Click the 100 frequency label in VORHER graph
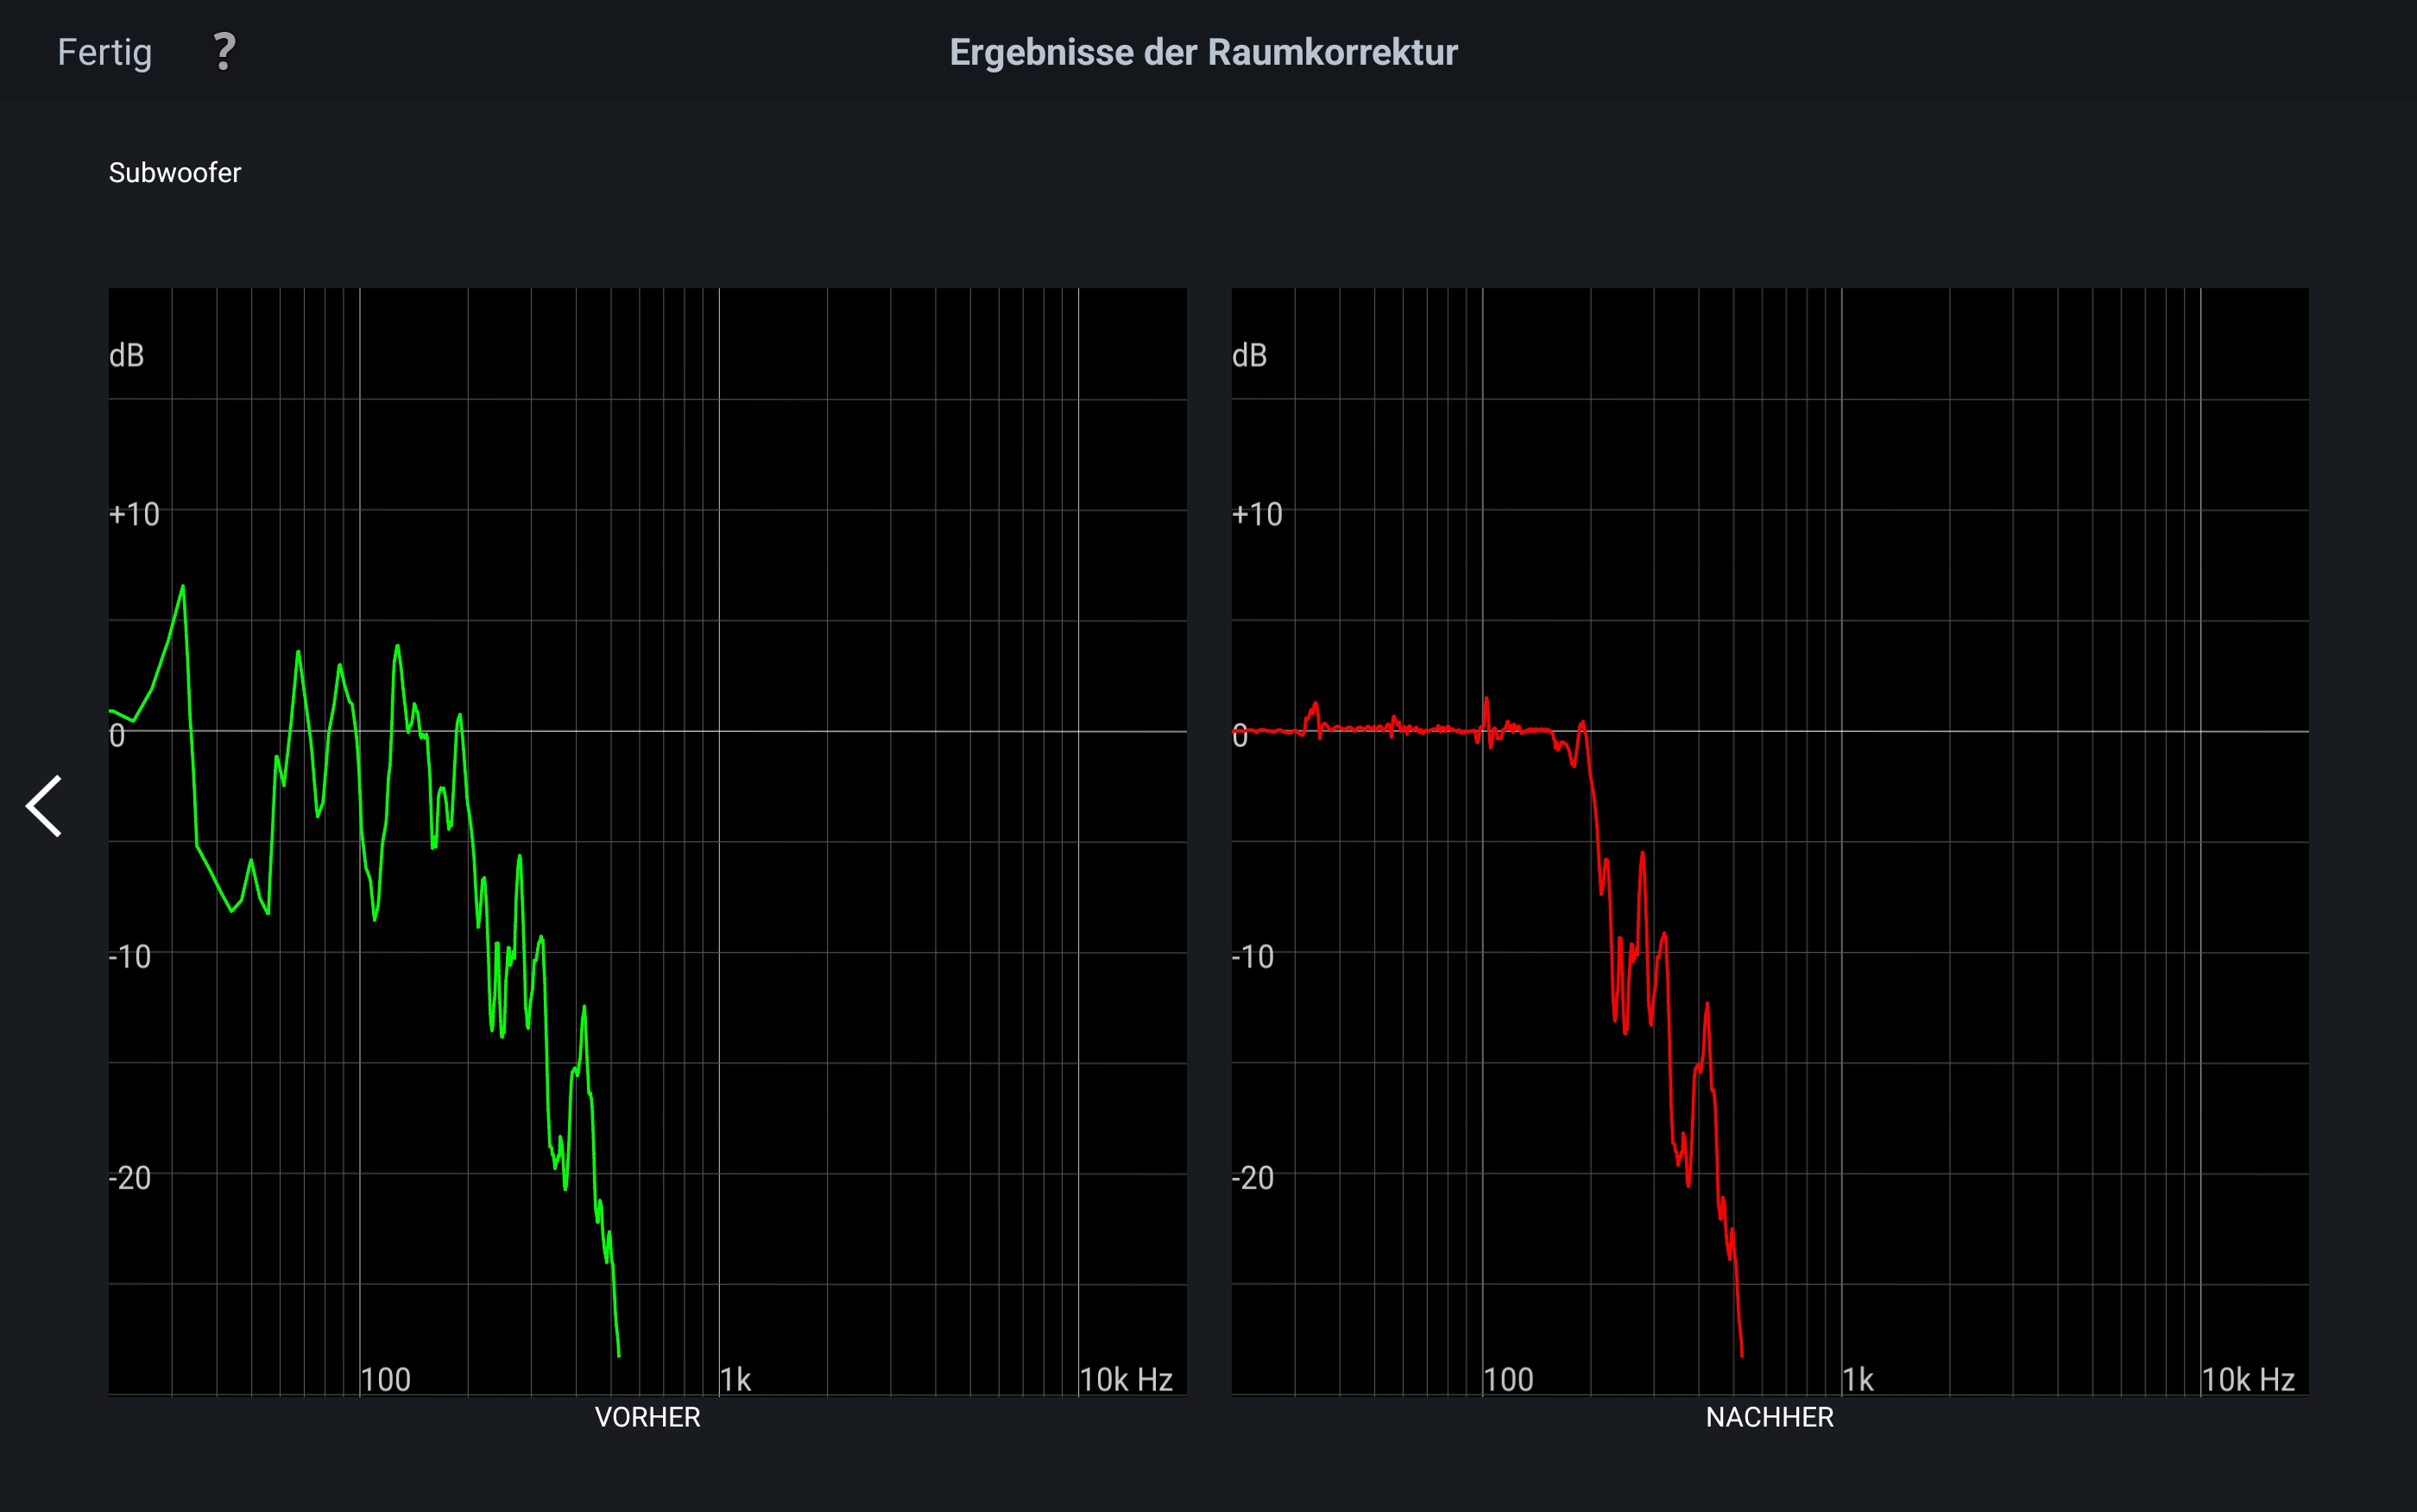 [x=385, y=1380]
